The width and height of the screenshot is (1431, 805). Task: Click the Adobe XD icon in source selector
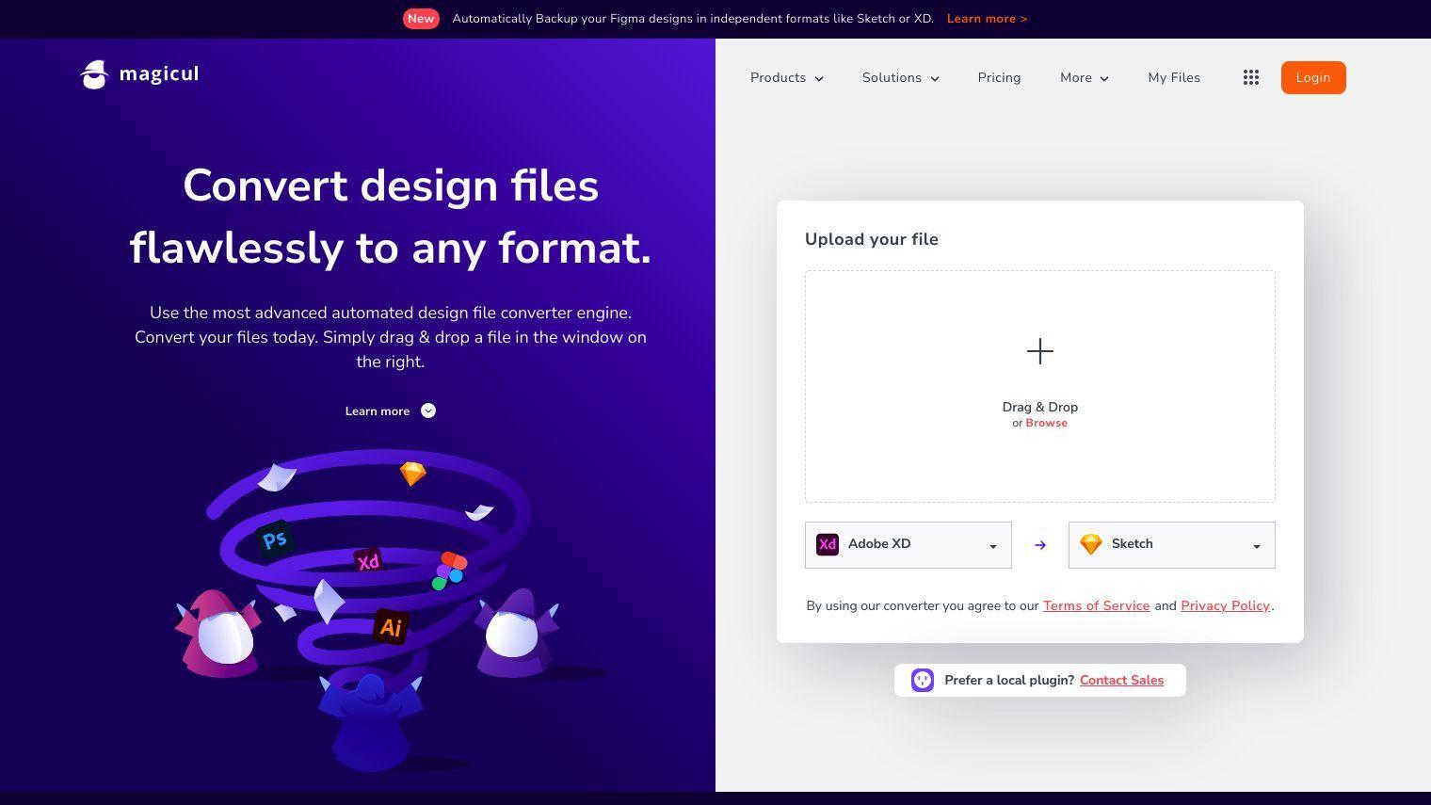click(x=828, y=544)
